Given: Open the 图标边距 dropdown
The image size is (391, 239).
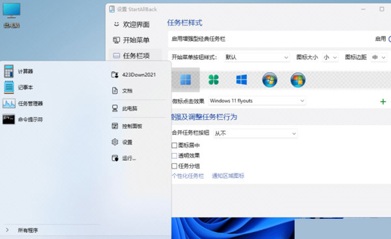Looking at the screenshot, I should (379, 57).
